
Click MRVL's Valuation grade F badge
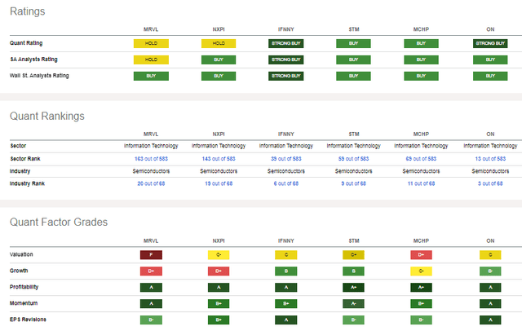click(x=151, y=255)
